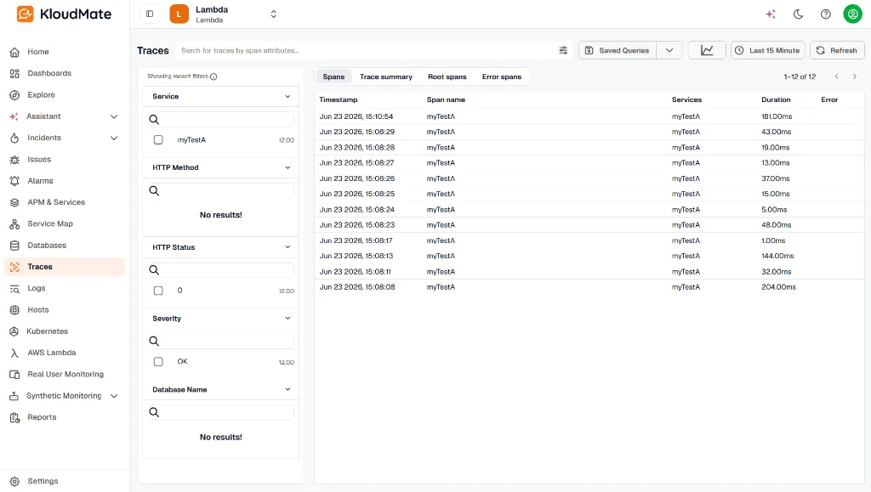Go to next page of spans
The width and height of the screenshot is (871, 492).
coord(854,76)
